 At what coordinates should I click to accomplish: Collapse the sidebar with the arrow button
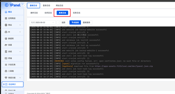[x=24, y=5]
